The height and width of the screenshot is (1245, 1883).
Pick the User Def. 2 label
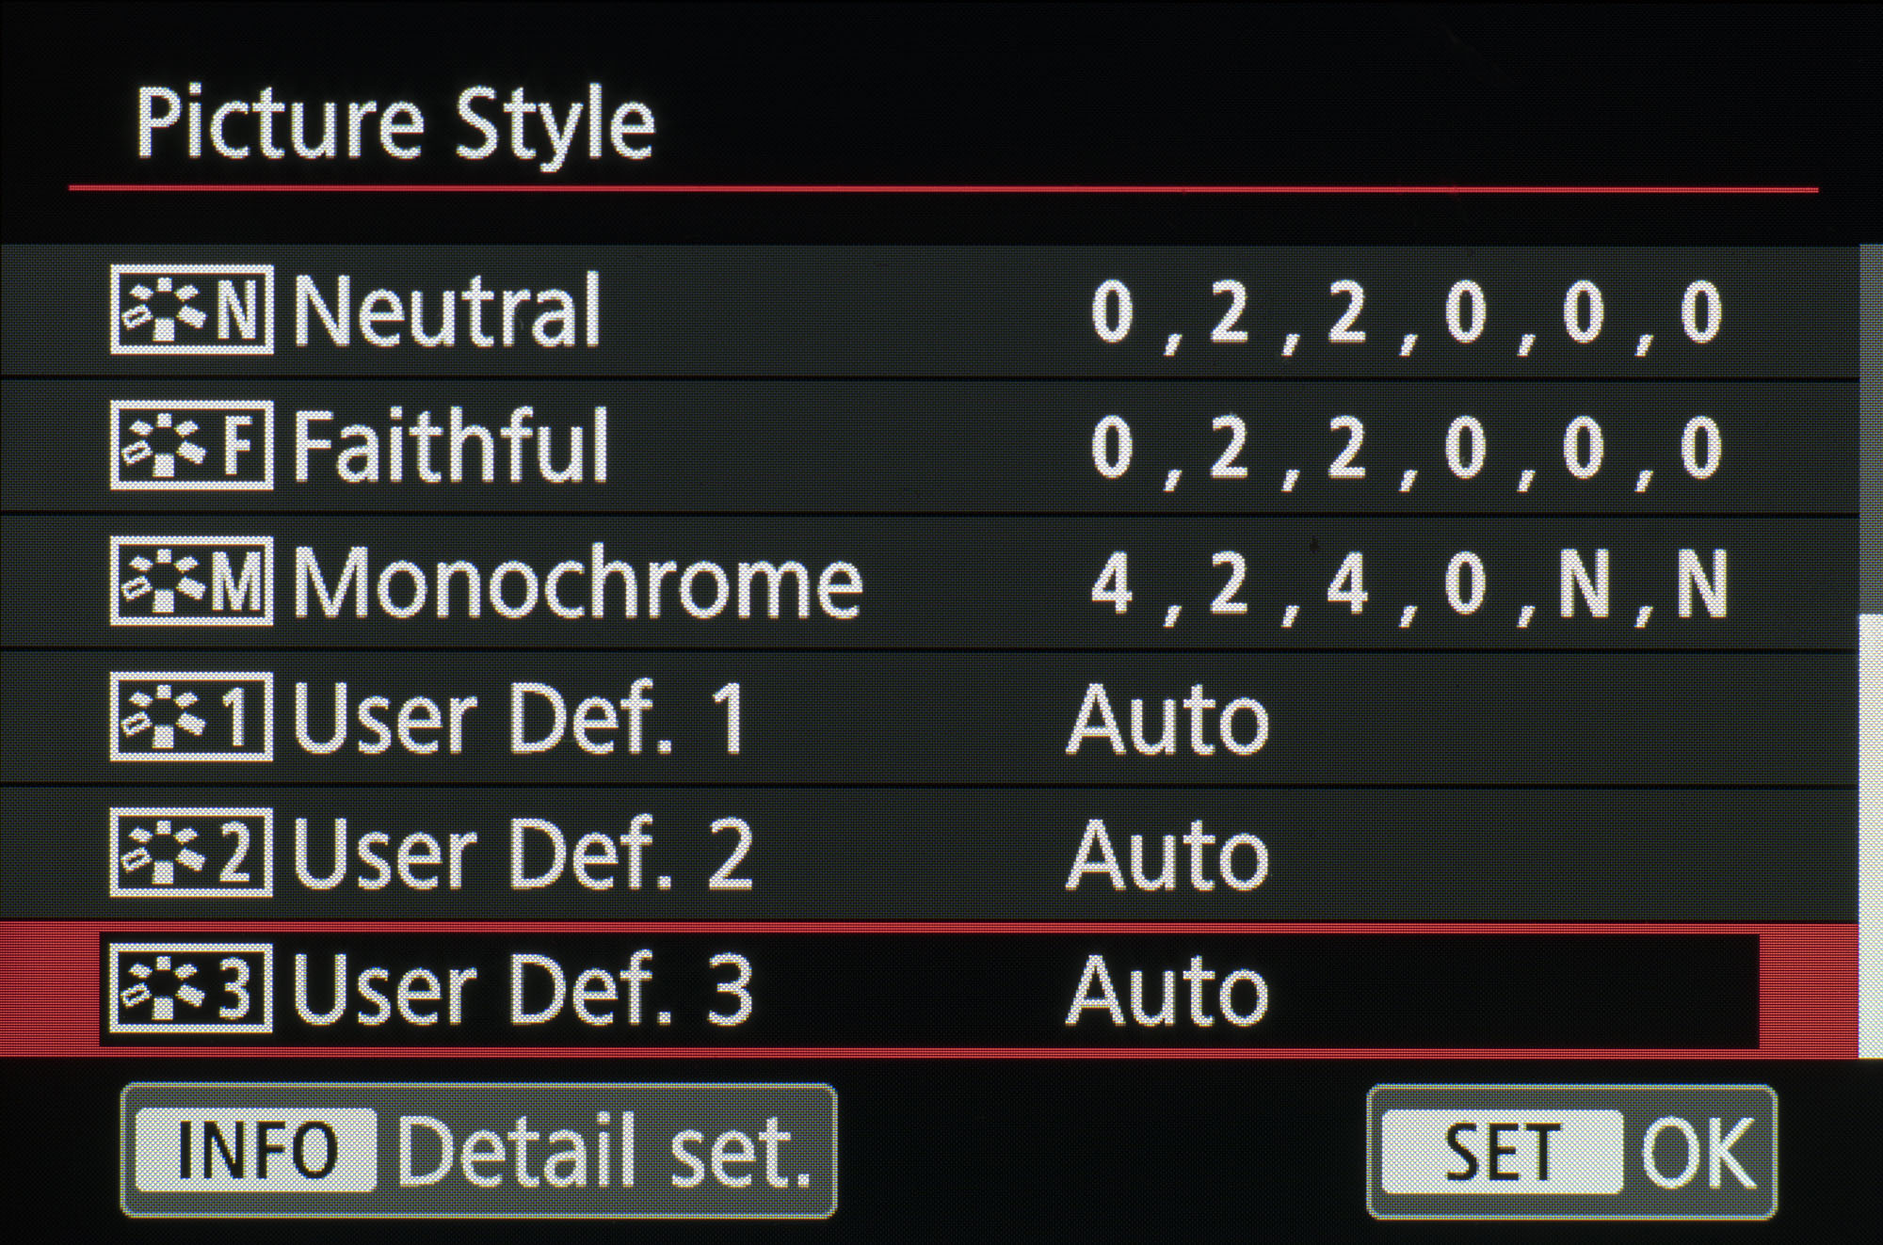pos(523,854)
